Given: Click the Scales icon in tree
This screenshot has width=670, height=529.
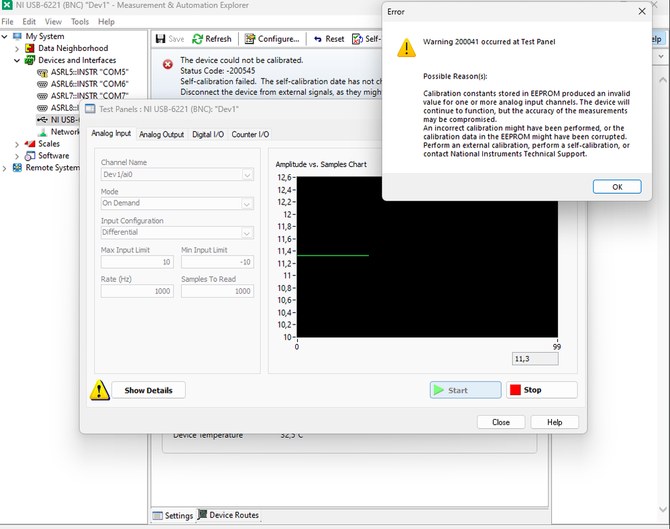Looking at the screenshot, I should (30, 144).
